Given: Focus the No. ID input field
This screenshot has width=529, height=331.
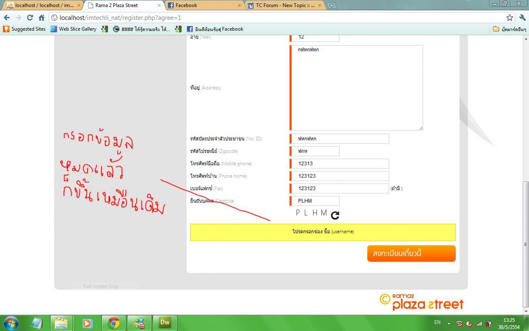Looking at the screenshot, I should pos(339,139).
